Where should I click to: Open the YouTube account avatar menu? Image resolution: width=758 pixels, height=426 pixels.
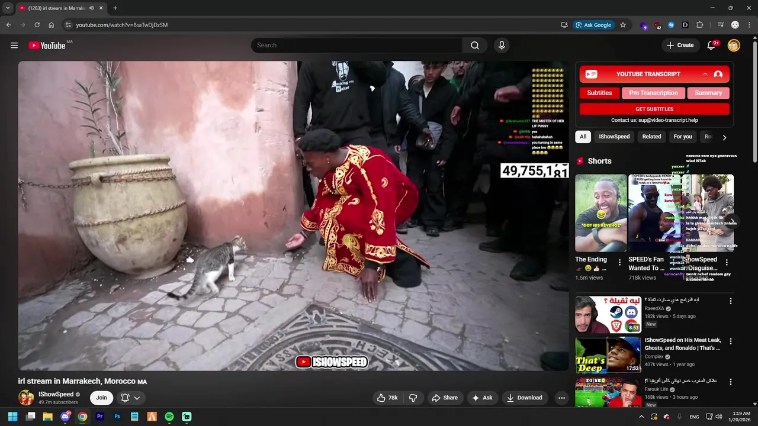(734, 46)
